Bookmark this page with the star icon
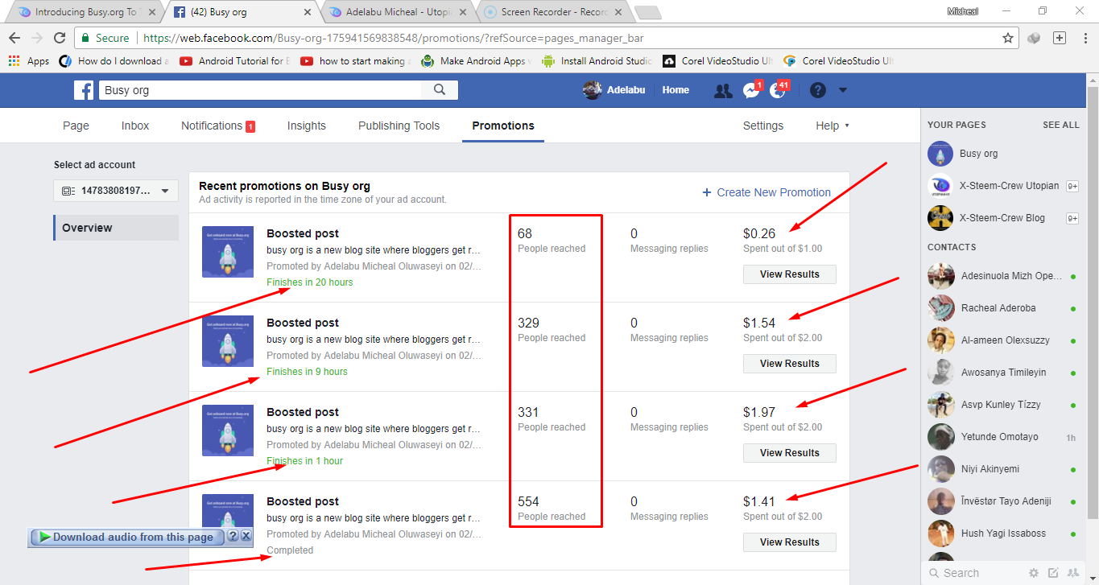This screenshot has width=1099, height=585. pyautogui.click(x=1007, y=38)
